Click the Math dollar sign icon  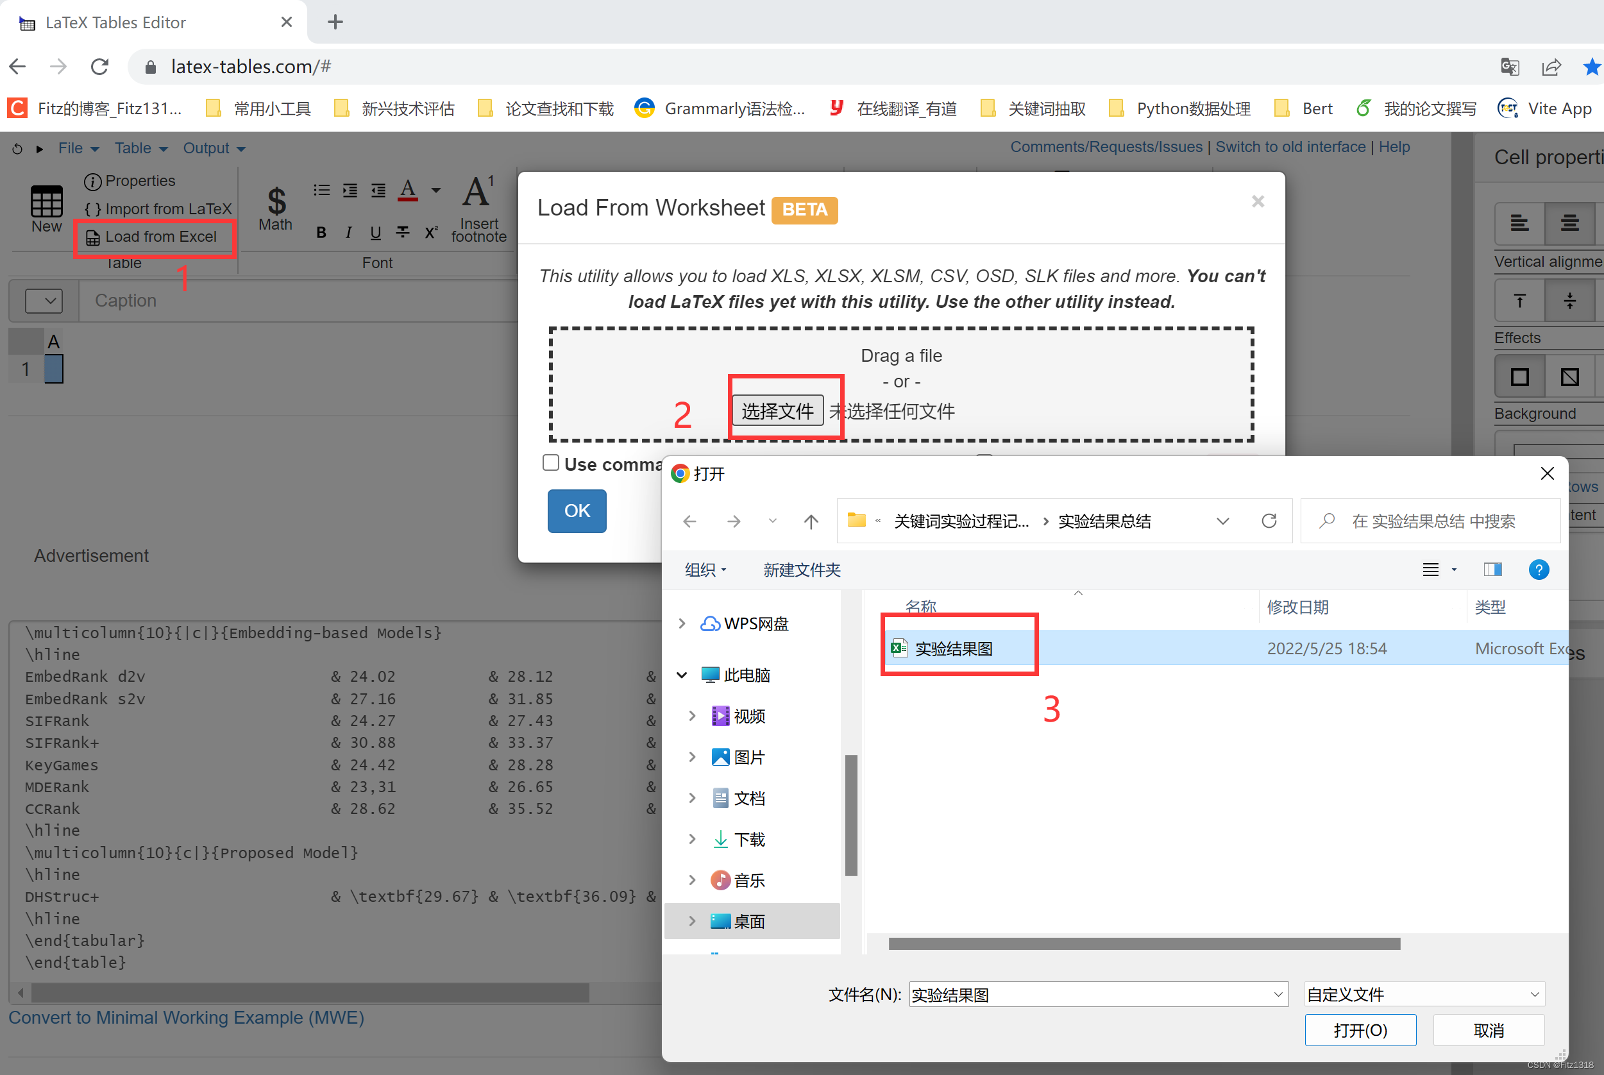pos(276,201)
